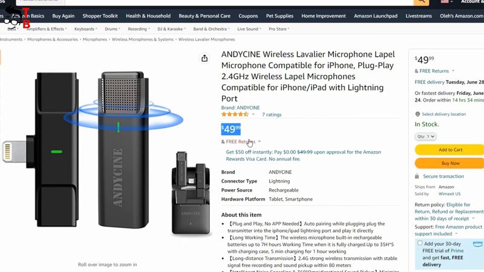Screen dimensions: 484x272
Task: Expand the FREE Returns chevron under price
Action: (260, 141)
